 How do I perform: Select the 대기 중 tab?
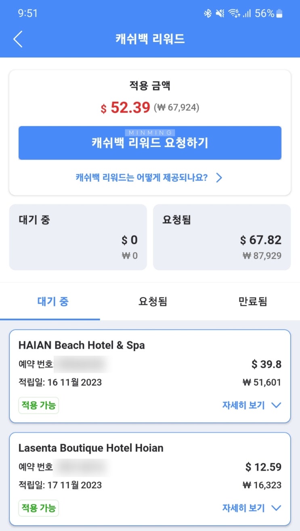coord(52,301)
